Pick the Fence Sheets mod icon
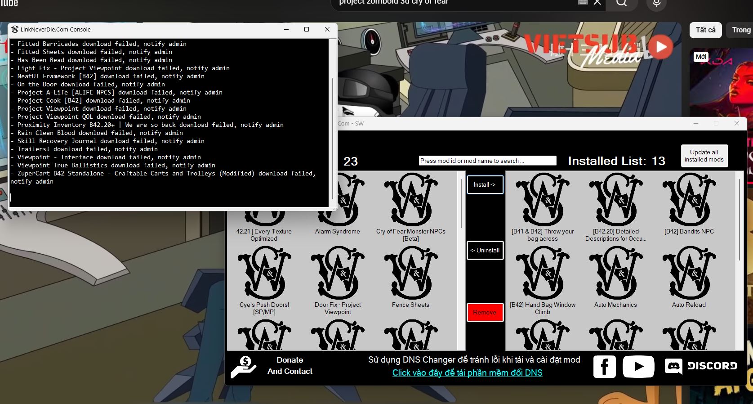This screenshot has width=753, height=404. click(411, 273)
